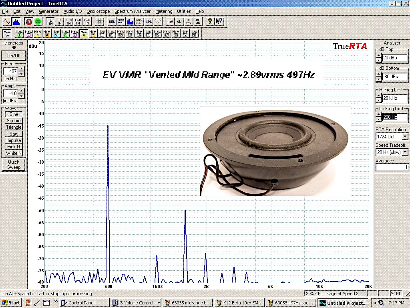This screenshot has width=410, height=308.
Task: Select the Square waveform
Action: [14, 121]
